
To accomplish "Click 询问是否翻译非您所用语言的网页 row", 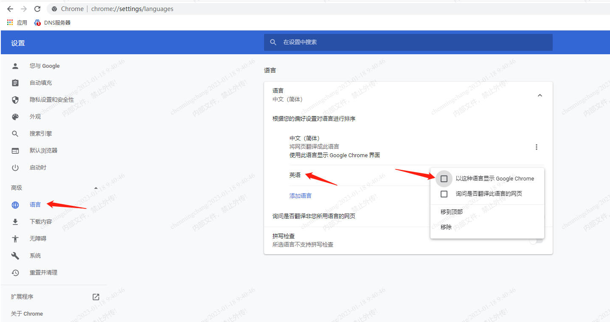I will pyautogui.click(x=314, y=216).
